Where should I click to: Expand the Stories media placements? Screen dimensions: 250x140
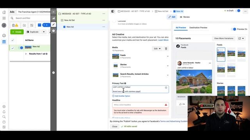pos(168,66)
